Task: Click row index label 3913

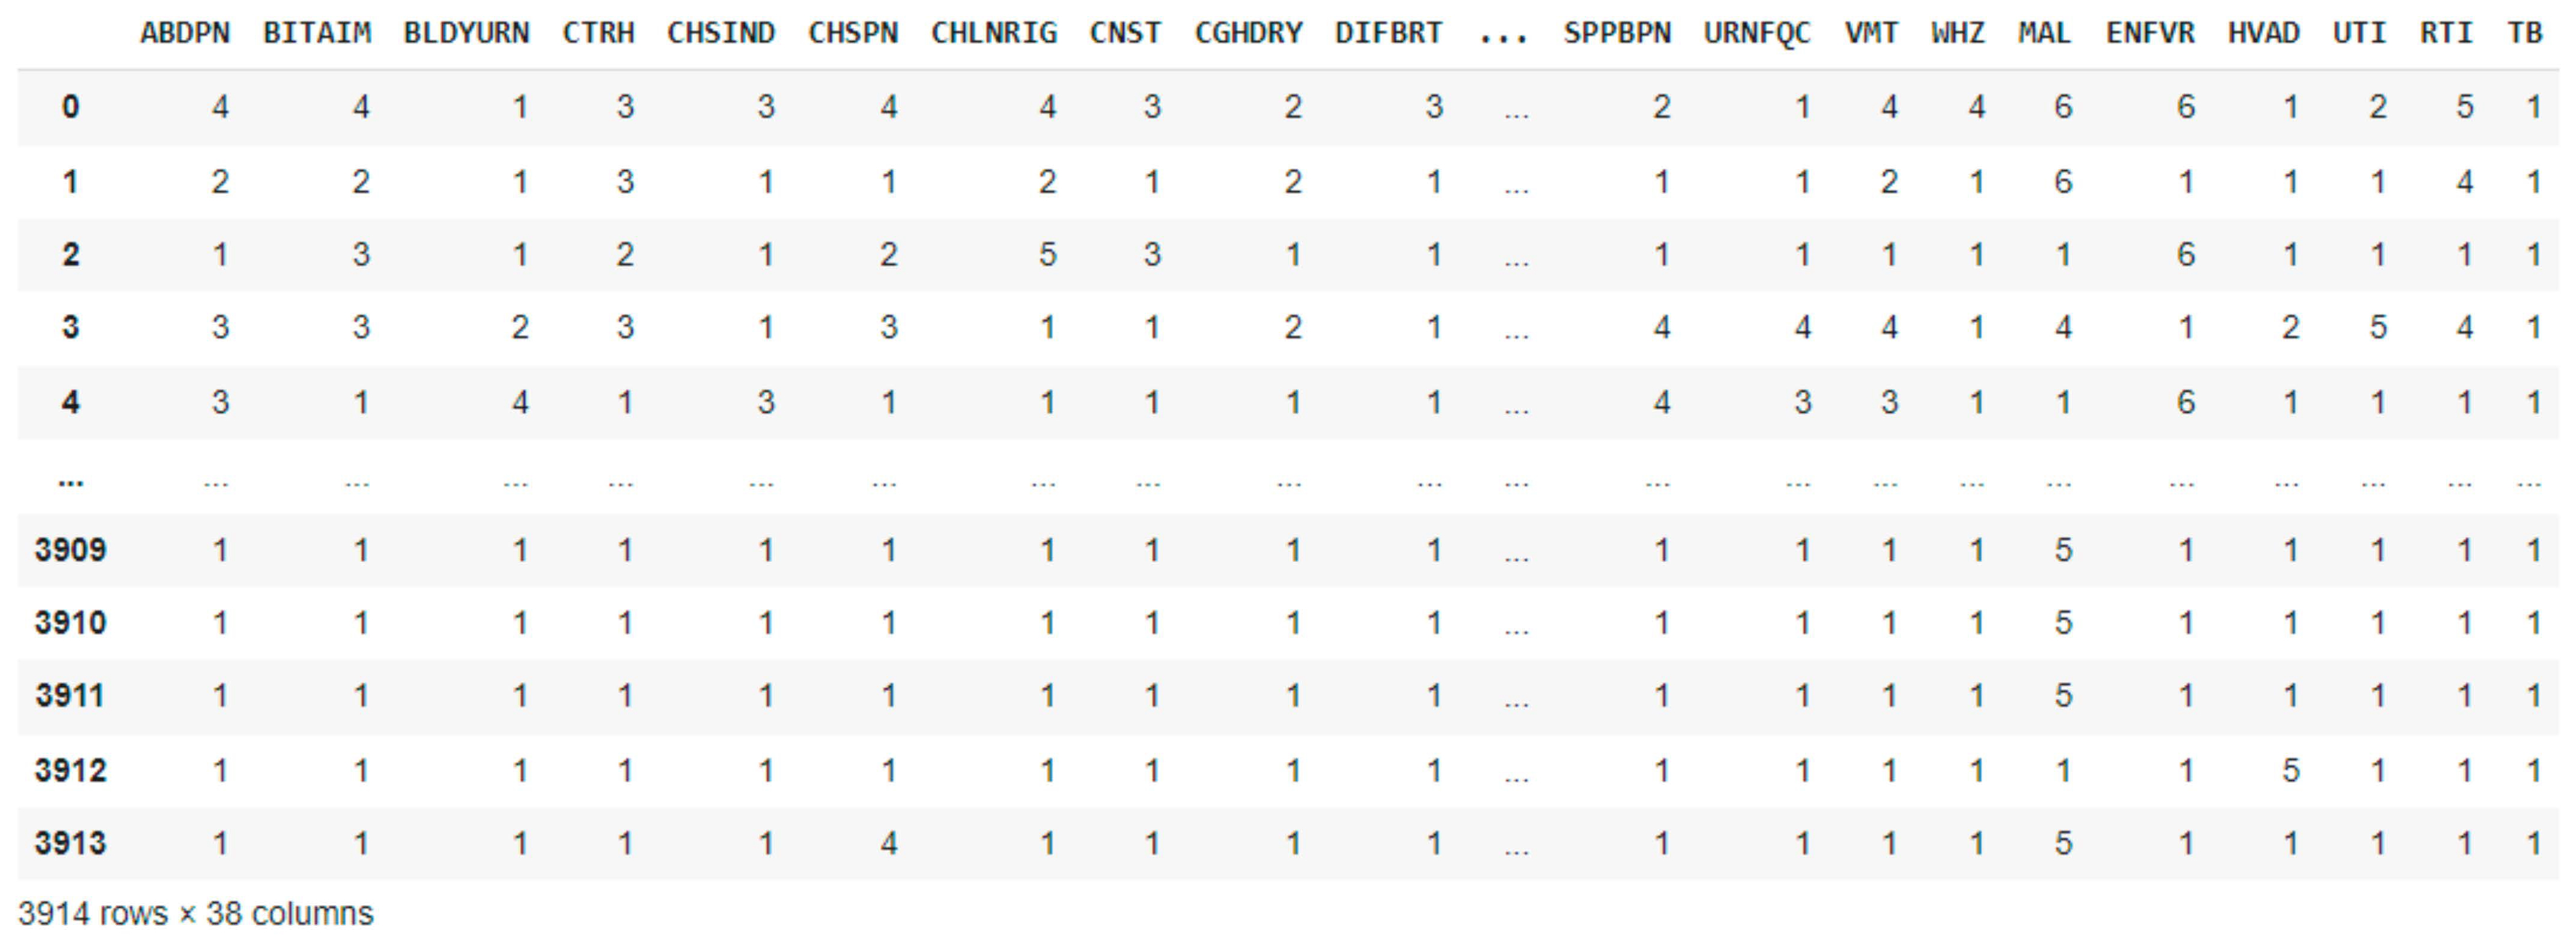Action: (70, 843)
